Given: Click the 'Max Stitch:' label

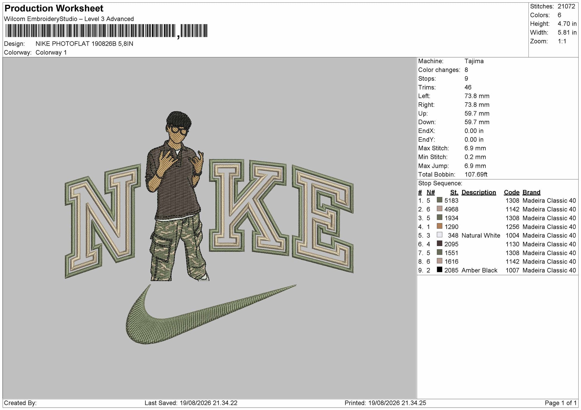Looking at the screenshot, I should point(434,148).
